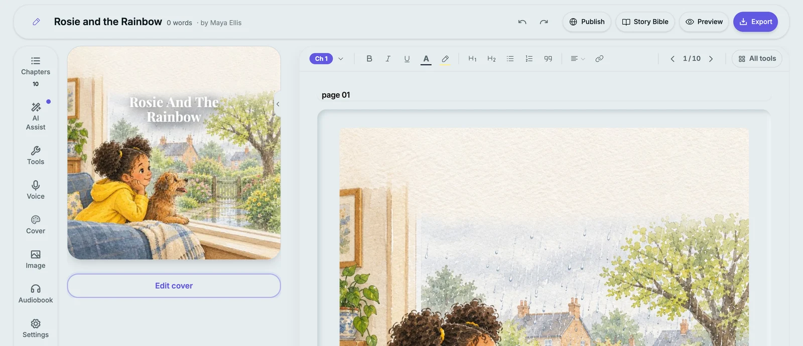The width and height of the screenshot is (803, 346).
Task: Go to the next chapter
Action: pyautogui.click(x=711, y=59)
